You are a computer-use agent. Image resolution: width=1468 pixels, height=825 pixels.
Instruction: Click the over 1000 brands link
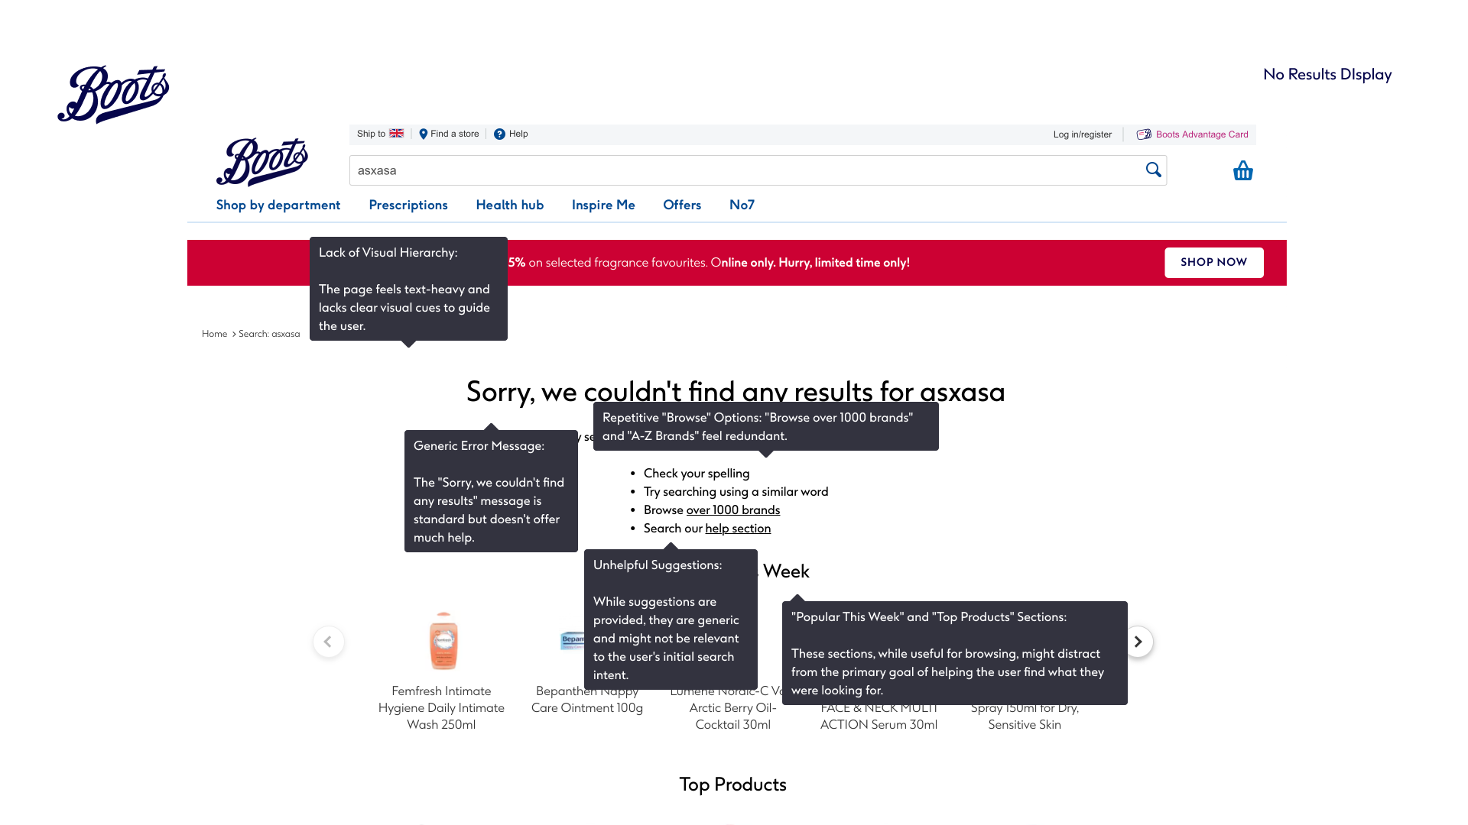[732, 510]
